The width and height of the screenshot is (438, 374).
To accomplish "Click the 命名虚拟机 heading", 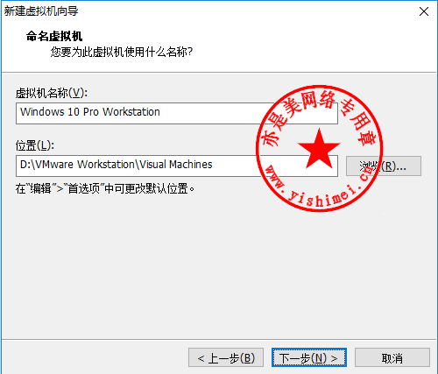I will [x=54, y=37].
